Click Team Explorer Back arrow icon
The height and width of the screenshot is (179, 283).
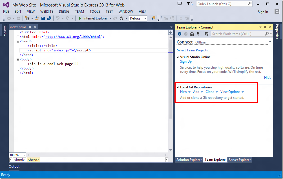point(179,34)
